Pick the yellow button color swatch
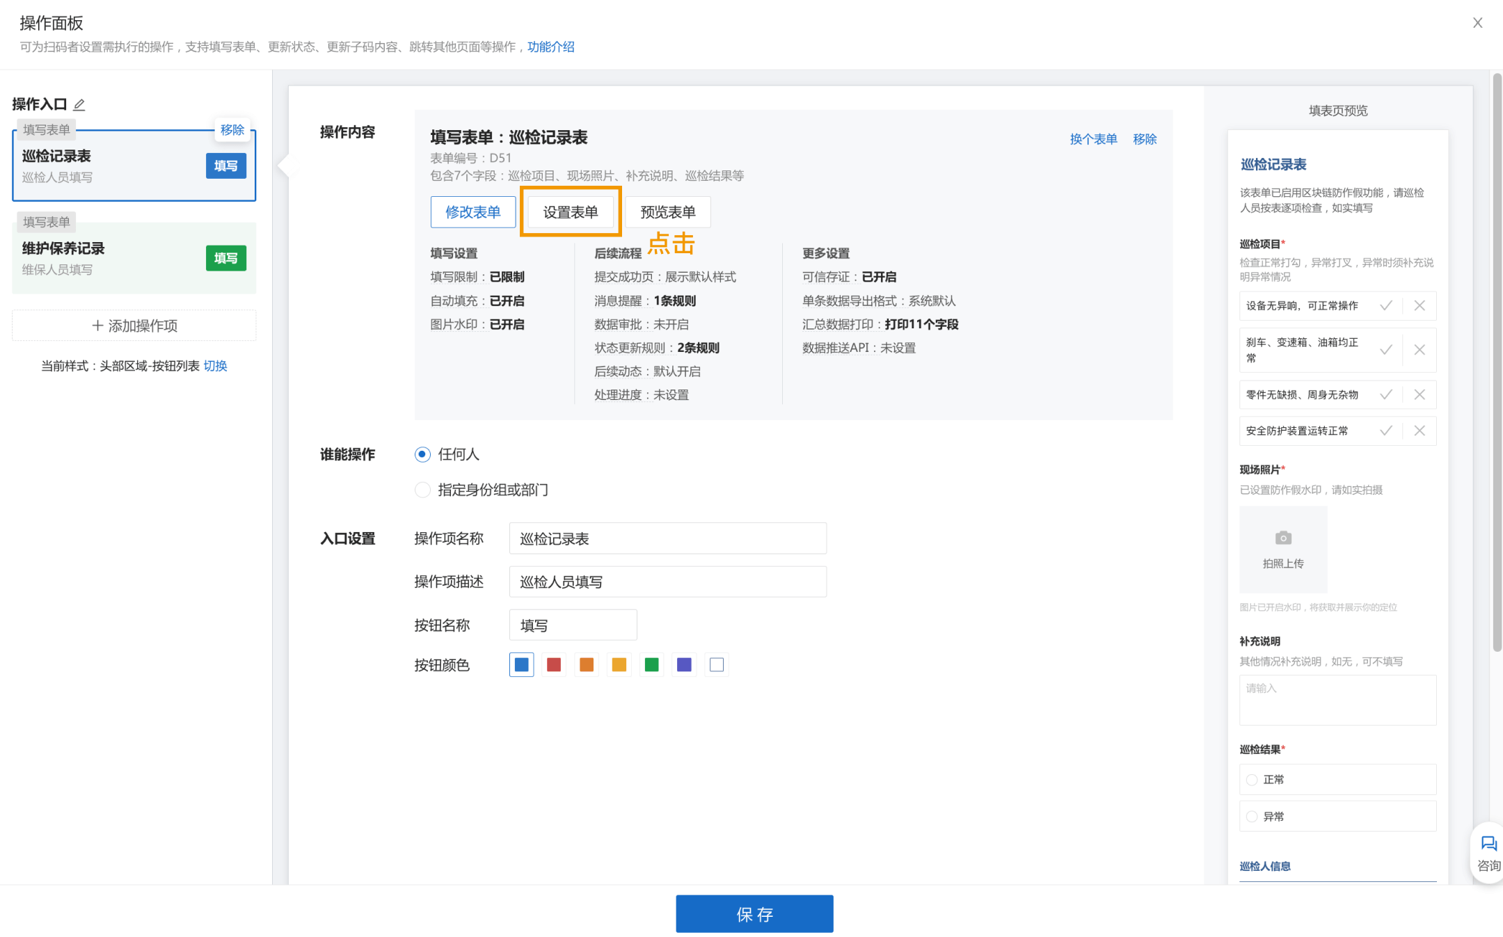Image resolution: width=1503 pixels, height=937 pixels. [x=619, y=665]
